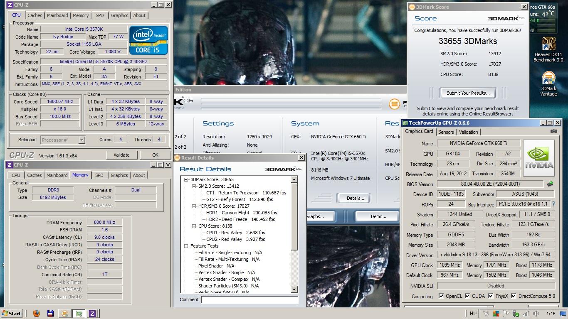Click the 33655 3DMarks score text
This screenshot has width=568, height=319.
click(468, 41)
